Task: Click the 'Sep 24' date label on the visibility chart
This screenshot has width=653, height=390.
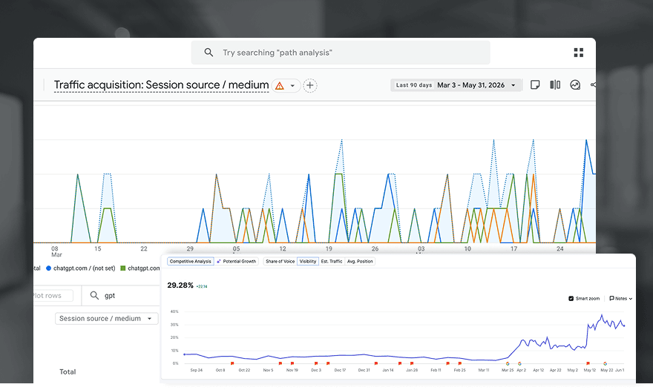Action: pyautogui.click(x=196, y=370)
